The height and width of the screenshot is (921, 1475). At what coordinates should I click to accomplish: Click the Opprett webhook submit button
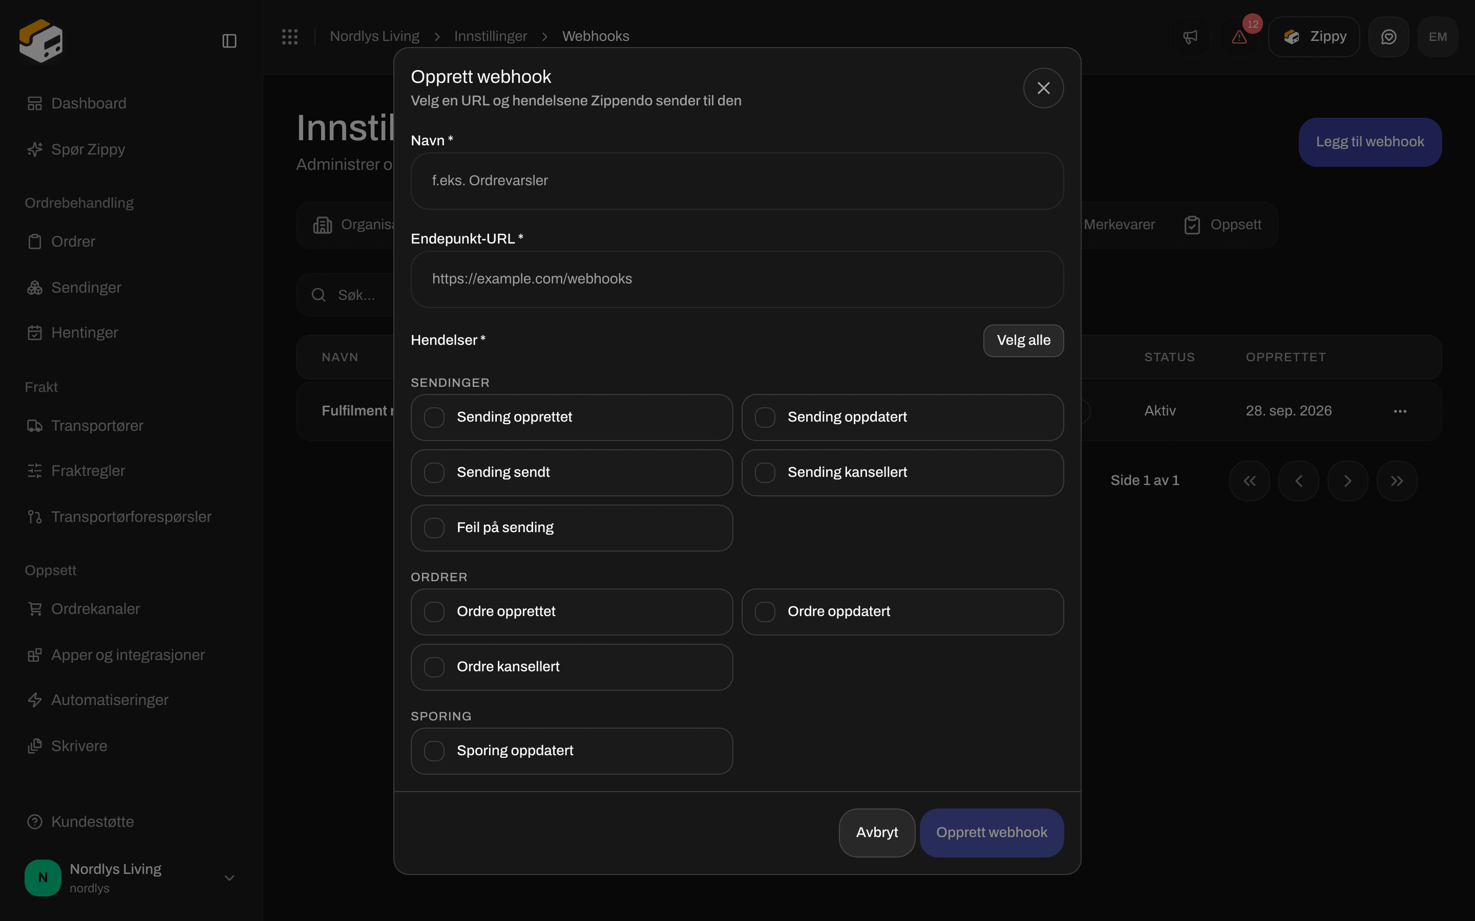tap(992, 832)
